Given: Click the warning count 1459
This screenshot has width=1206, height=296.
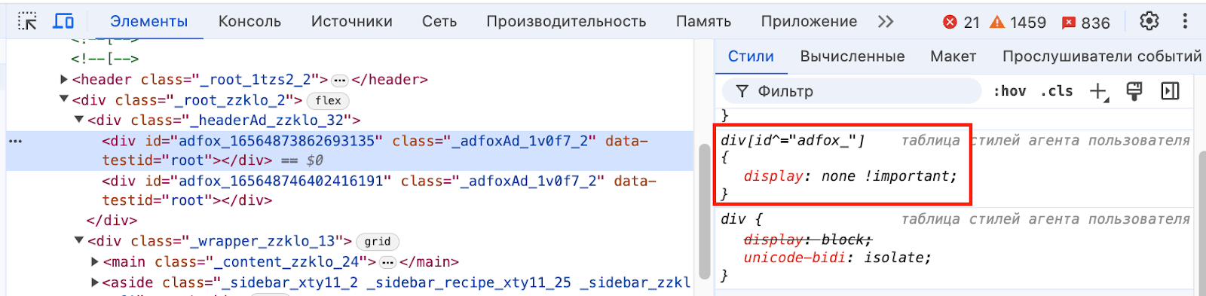Looking at the screenshot, I should point(1018,23).
